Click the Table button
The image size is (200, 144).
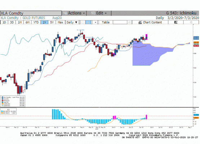click(x=106, y=22)
